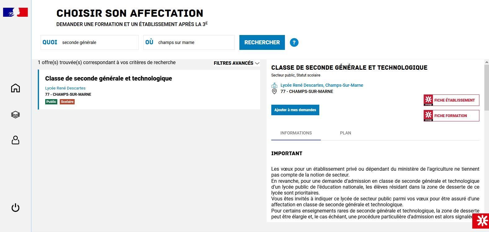Click the blue question mark help icon

coord(294,42)
